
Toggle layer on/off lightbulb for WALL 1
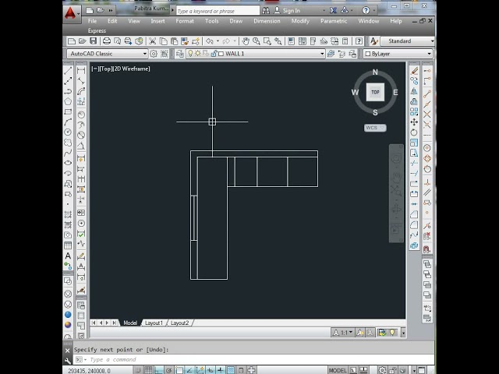click(x=190, y=54)
